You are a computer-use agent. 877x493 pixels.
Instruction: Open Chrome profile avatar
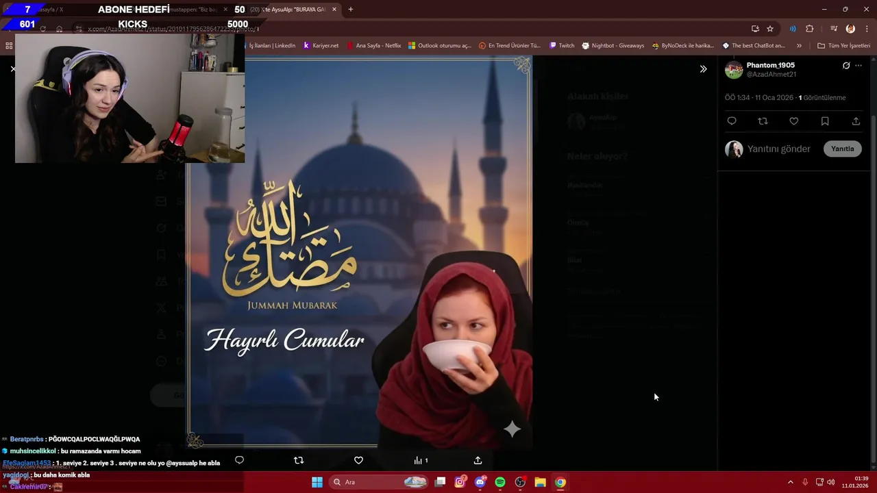pyautogui.click(x=850, y=29)
